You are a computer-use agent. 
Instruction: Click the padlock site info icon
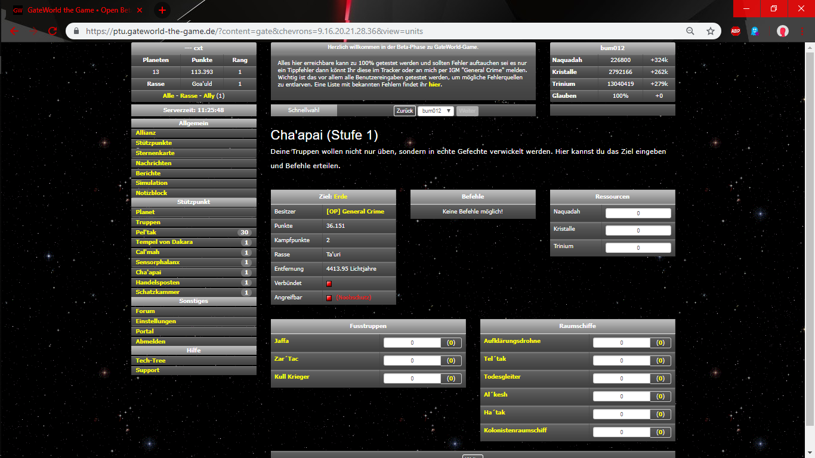click(76, 31)
